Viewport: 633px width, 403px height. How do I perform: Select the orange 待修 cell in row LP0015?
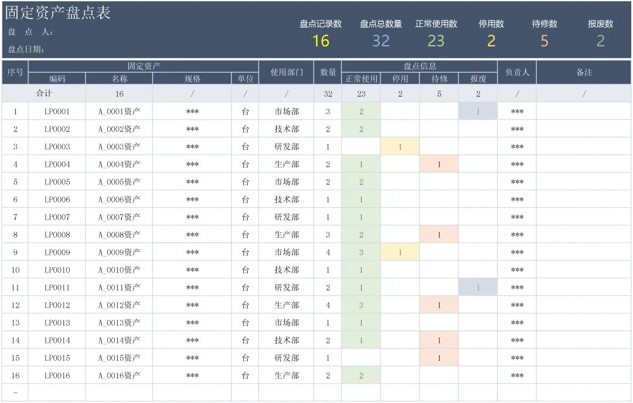click(439, 358)
